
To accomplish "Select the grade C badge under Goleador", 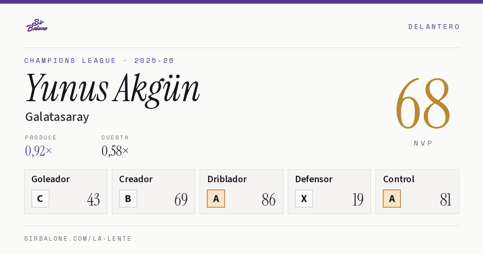I will coord(40,198).
